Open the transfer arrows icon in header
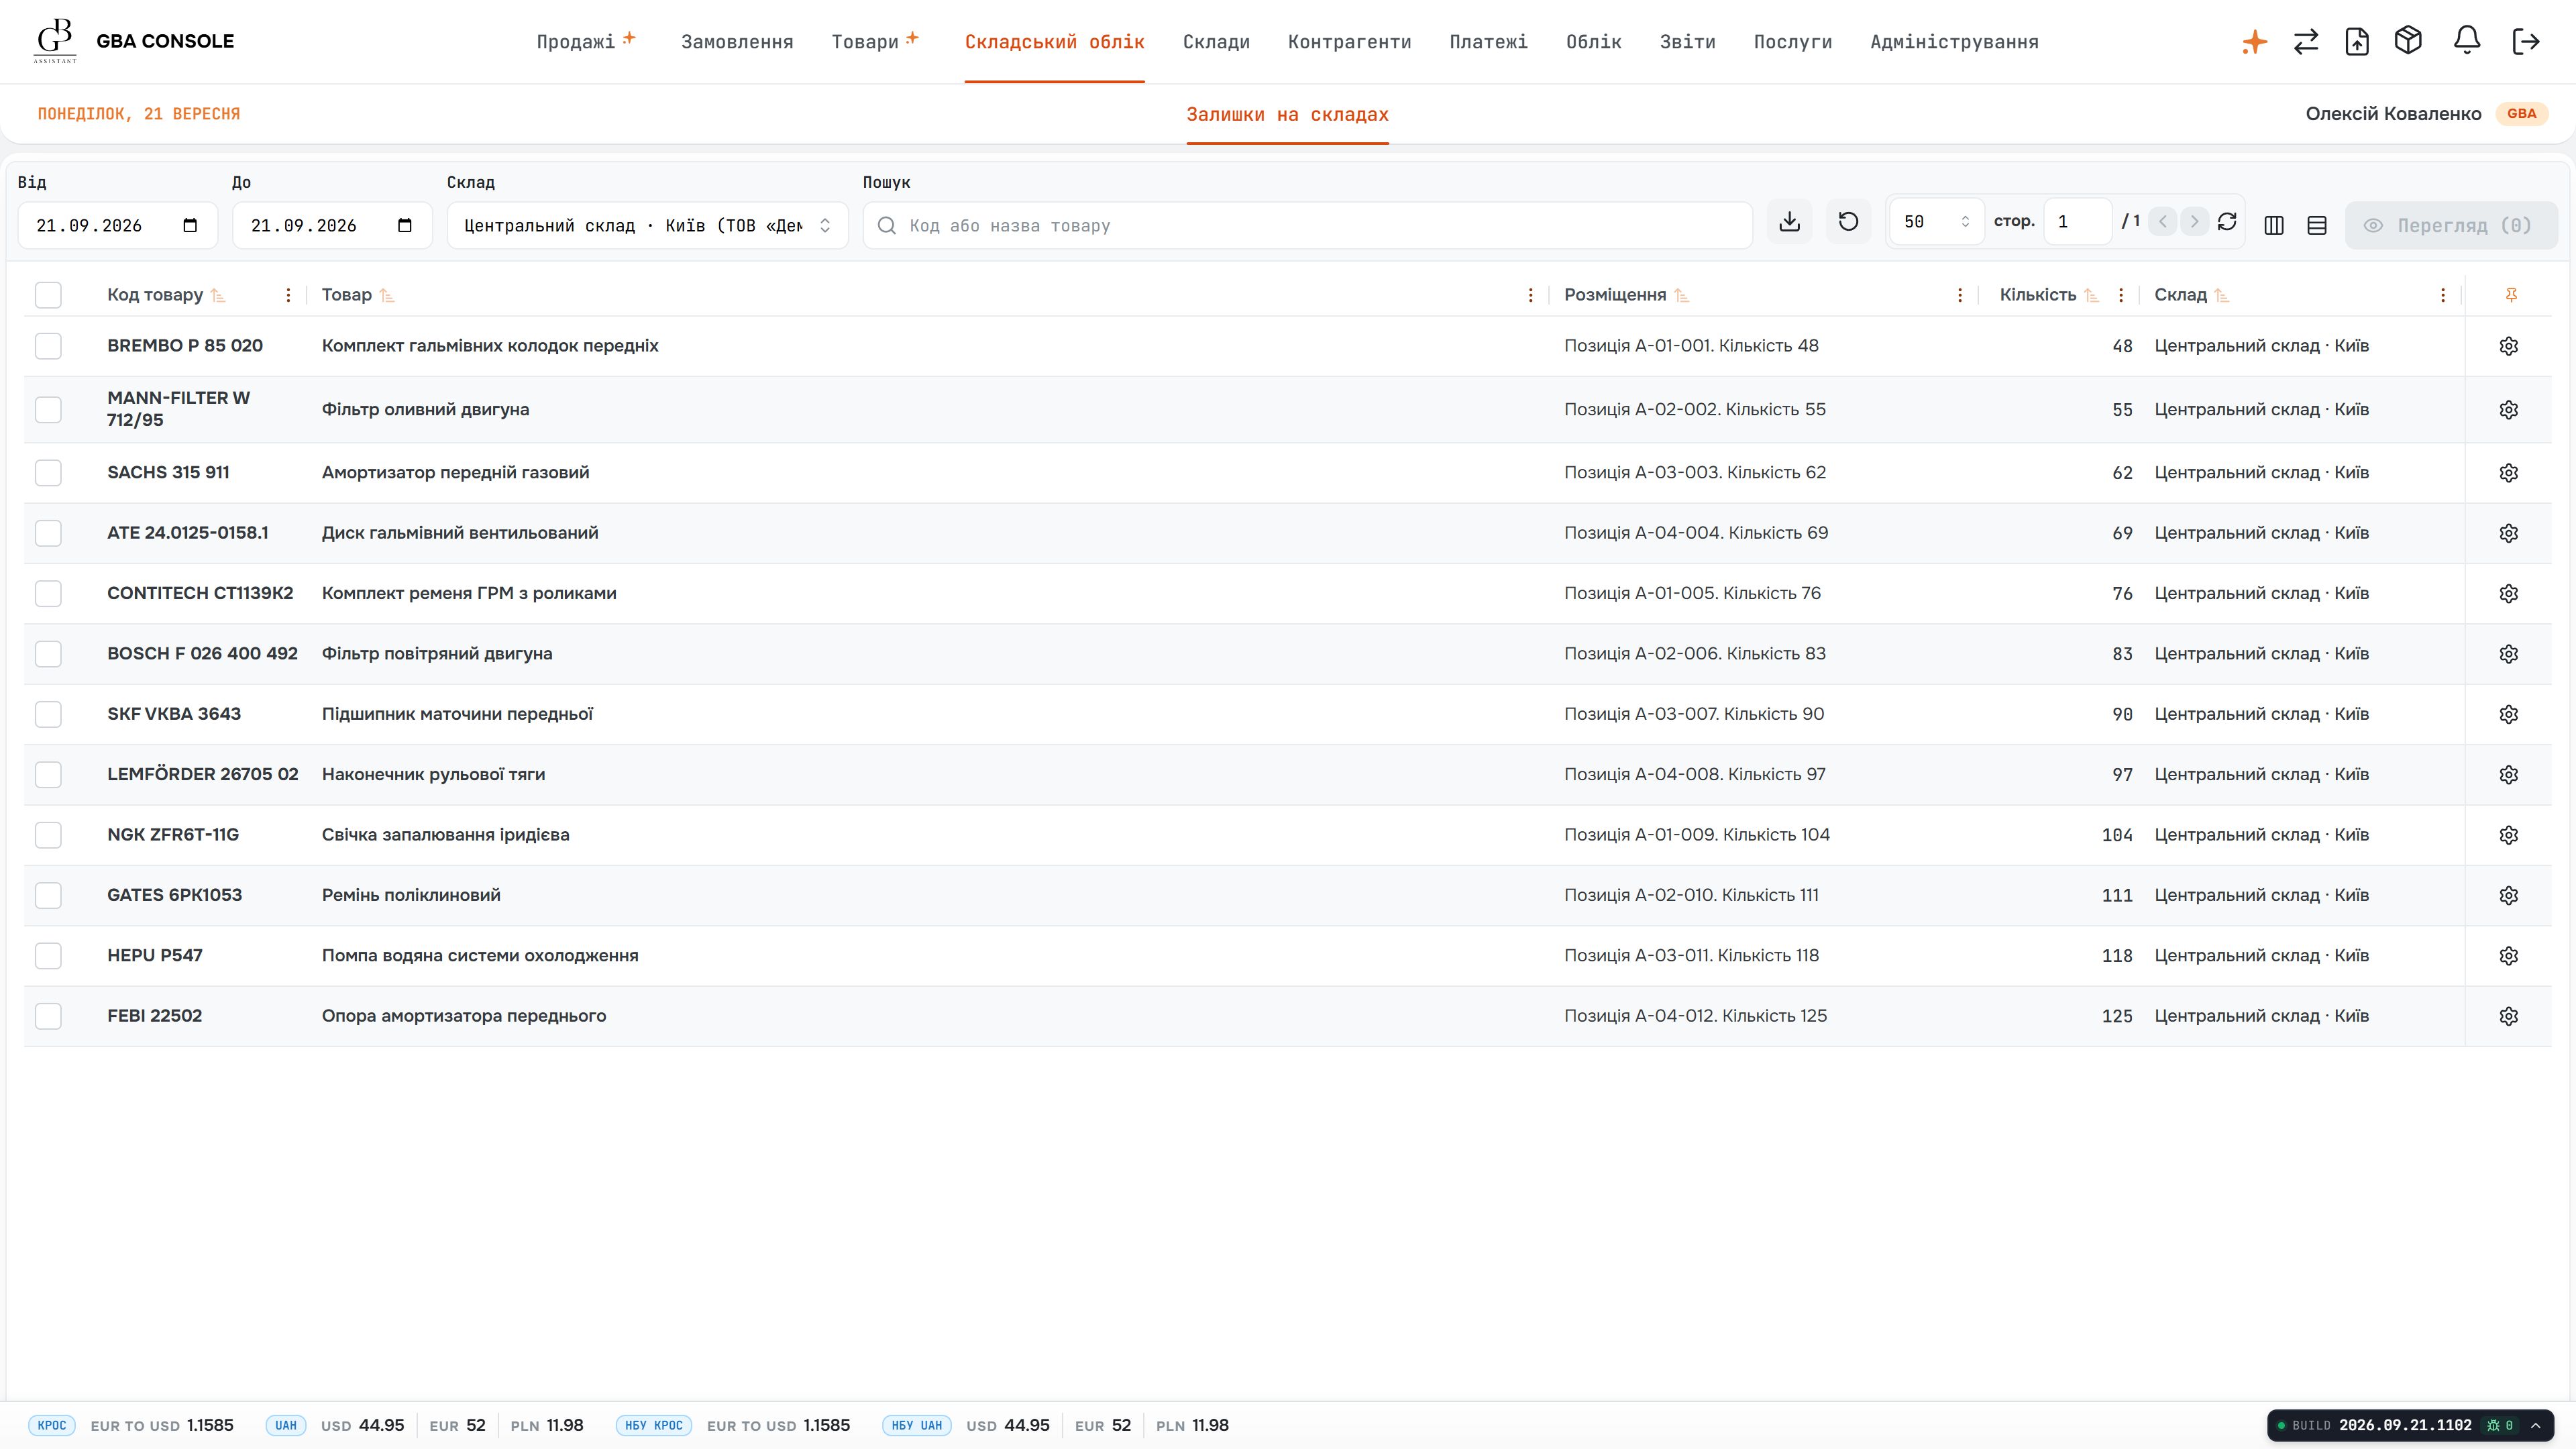 (x=2306, y=42)
